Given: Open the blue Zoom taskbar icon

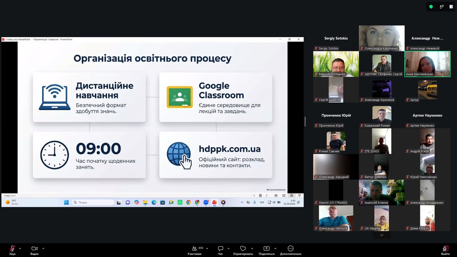Looking at the screenshot, I should point(206,202).
